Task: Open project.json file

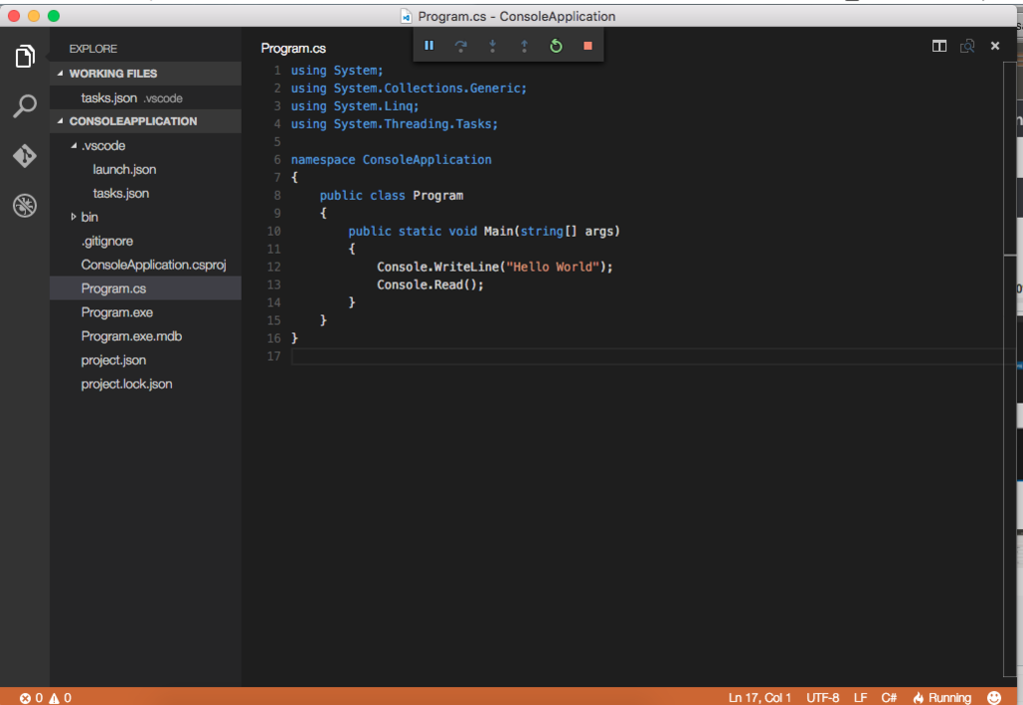Action: tap(145, 360)
